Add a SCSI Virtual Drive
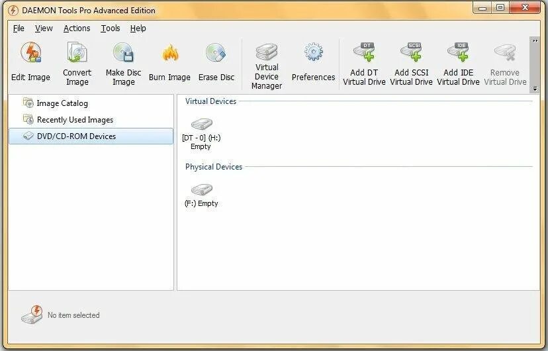The height and width of the screenshot is (351, 548). (x=412, y=64)
